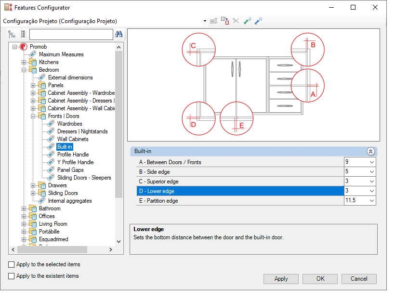
Task: Select External dimensions tree item
Action: [70, 78]
